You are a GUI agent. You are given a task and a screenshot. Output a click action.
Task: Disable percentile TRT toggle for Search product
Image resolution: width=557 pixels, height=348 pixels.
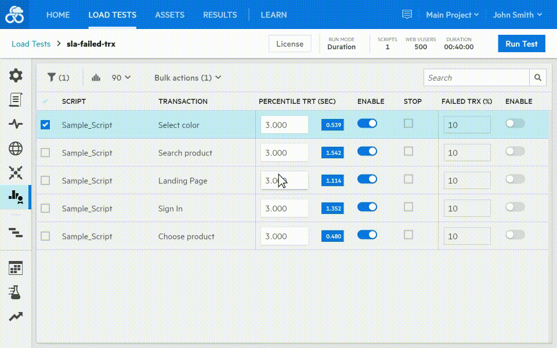(367, 151)
